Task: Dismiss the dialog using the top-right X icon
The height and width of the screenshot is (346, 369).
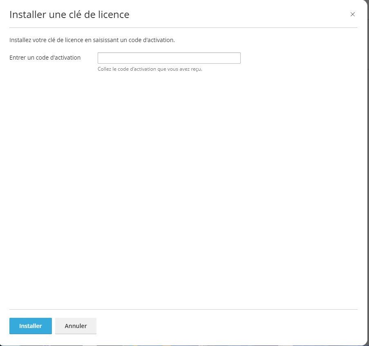Action: (x=353, y=14)
